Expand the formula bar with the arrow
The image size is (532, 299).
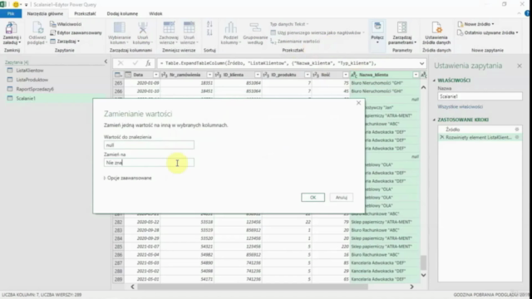(421, 63)
